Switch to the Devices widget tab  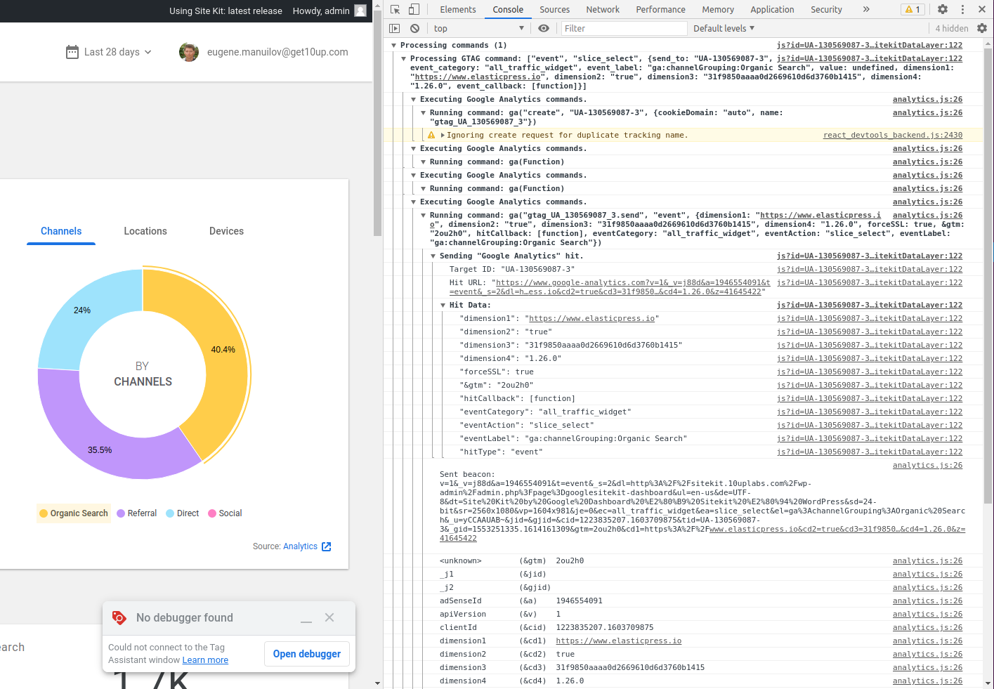point(226,231)
